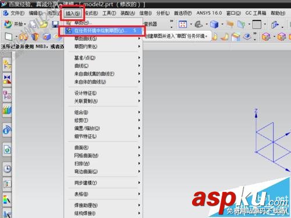Viewport: 291px width, 218px height.
Task: Open the 分析(L) menu
Action: (x=163, y=13)
